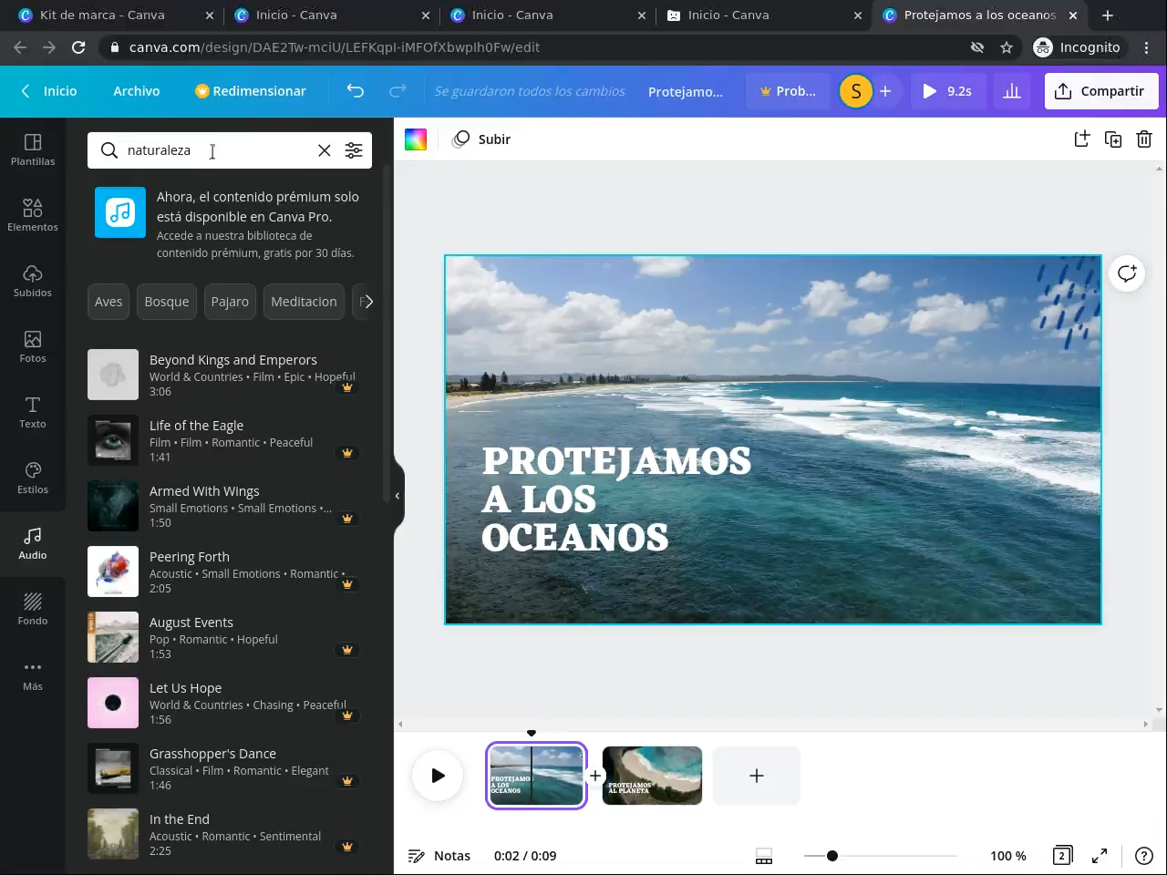The height and width of the screenshot is (875, 1167).
Task: Switch to the Kit de marca tab
Action: pos(102,15)
